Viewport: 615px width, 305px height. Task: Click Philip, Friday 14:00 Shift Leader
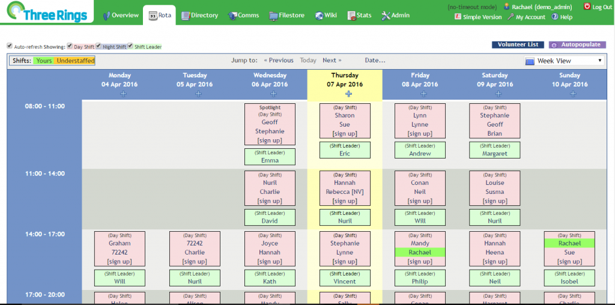tap(420, 281)
